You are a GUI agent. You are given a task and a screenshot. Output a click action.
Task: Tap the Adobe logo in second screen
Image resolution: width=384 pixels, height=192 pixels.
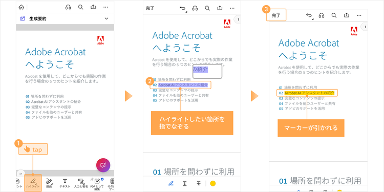(x=227, y=24)
